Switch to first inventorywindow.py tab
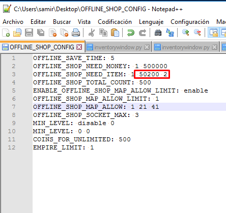Screen dimensions: 226x213 (x=118, y=47)
